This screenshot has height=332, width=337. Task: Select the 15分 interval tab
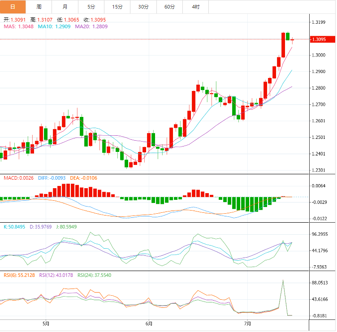click(x=117, y=7)
